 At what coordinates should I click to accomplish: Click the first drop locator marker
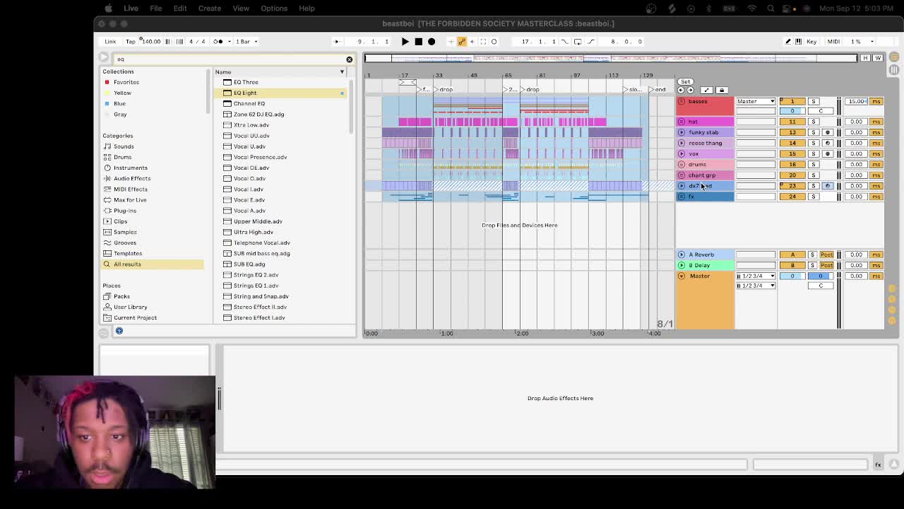[x=442, y=90]
